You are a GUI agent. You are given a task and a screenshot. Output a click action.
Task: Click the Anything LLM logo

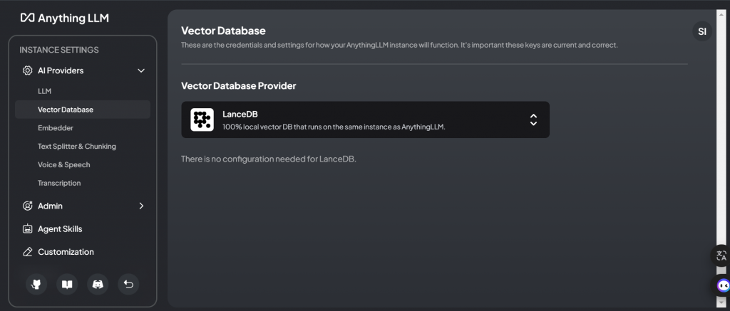point(65,18)
